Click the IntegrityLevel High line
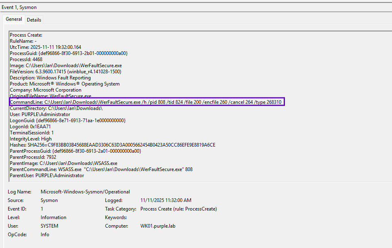The image size is (392, 248). pos(31,139)
